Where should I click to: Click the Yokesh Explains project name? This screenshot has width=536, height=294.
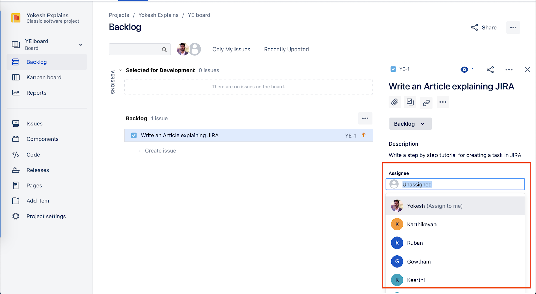[48, 15]
